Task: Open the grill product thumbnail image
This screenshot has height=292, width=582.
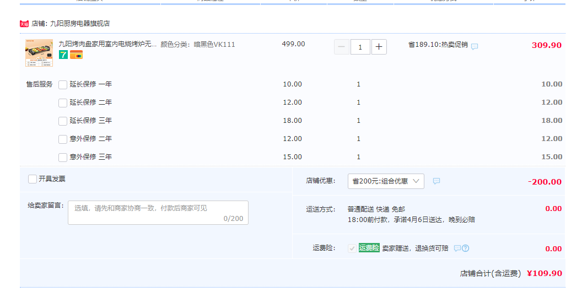Action: (x=39, y=53)
